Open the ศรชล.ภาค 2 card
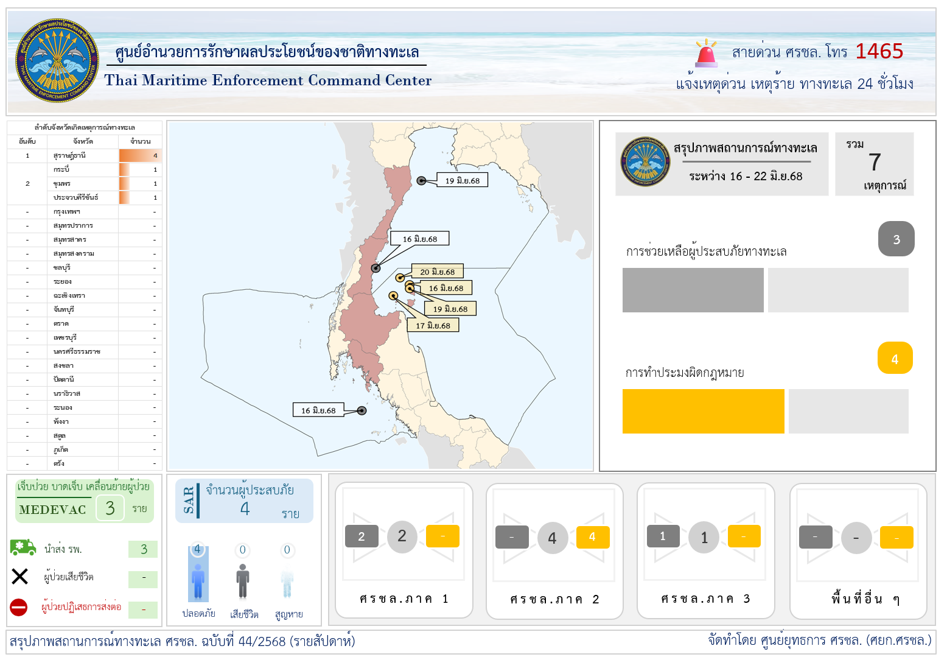 pyautogui.click(x=554, y=550)
